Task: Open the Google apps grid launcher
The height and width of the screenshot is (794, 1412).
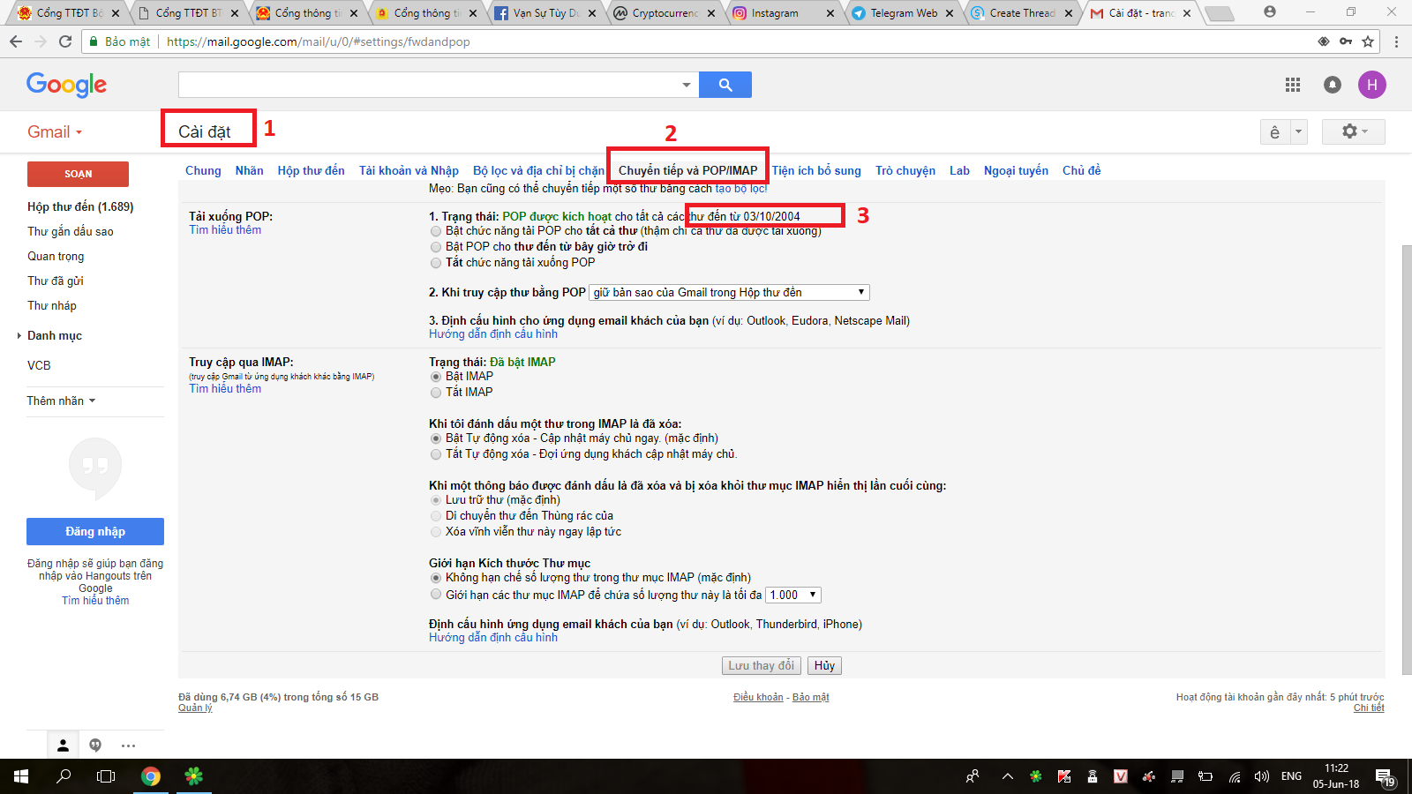Action: pyautogui.click(x=1293, y=85)
